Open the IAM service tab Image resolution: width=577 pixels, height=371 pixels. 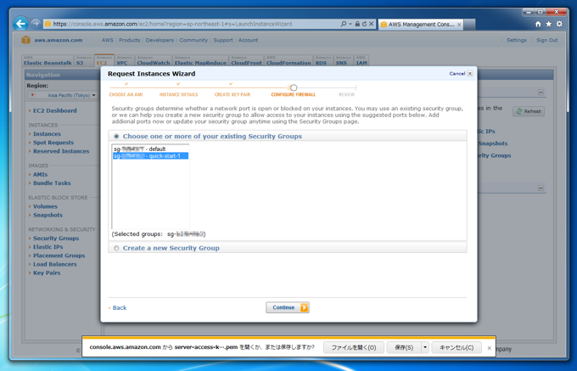[361, 60]
